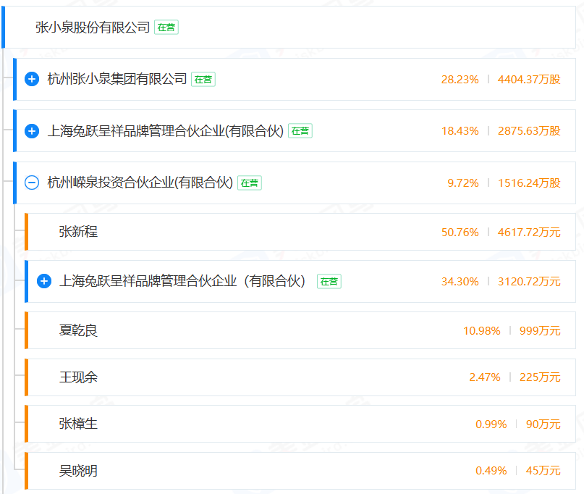Select shareholder 王现余
Image resolution: width=584 pixels, height=494 pixels.
(x=78, y=377)
